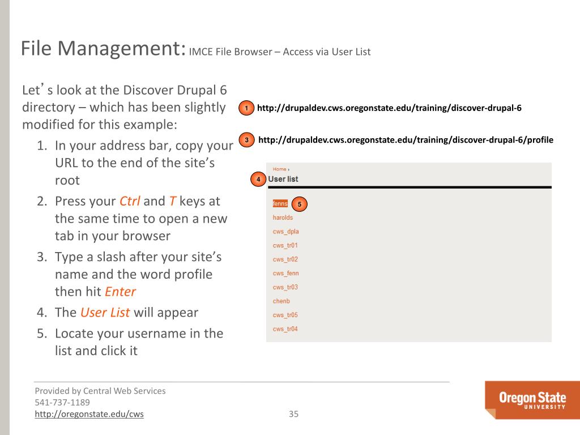Click the orange Ctrl keyword
Image resolution: width=580 pixels, height=435 pixels.
click(130, 201)
